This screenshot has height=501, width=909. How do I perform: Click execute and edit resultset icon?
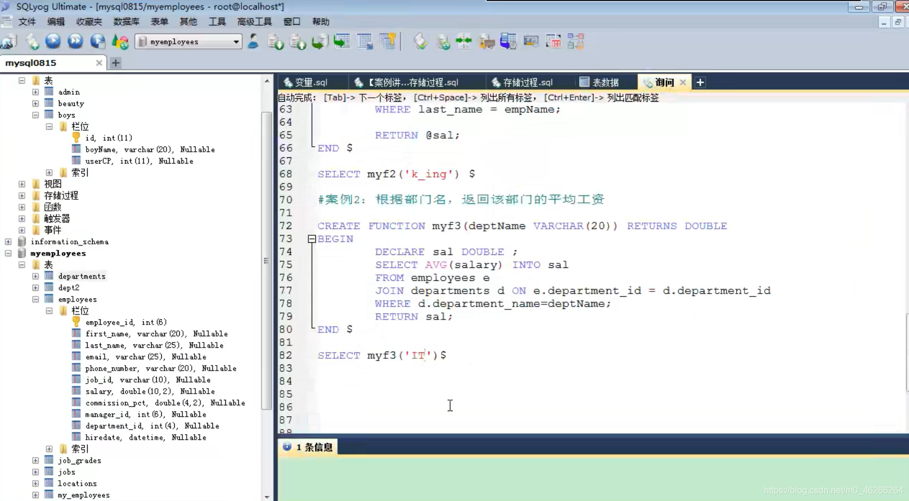[x=98, y=42]
